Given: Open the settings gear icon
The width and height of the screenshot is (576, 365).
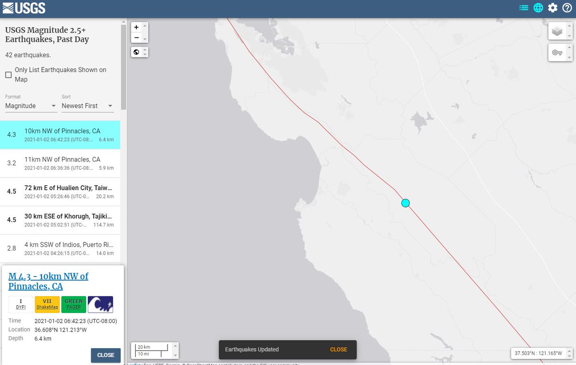Looking at the screenshot, I should pos(553,8).
